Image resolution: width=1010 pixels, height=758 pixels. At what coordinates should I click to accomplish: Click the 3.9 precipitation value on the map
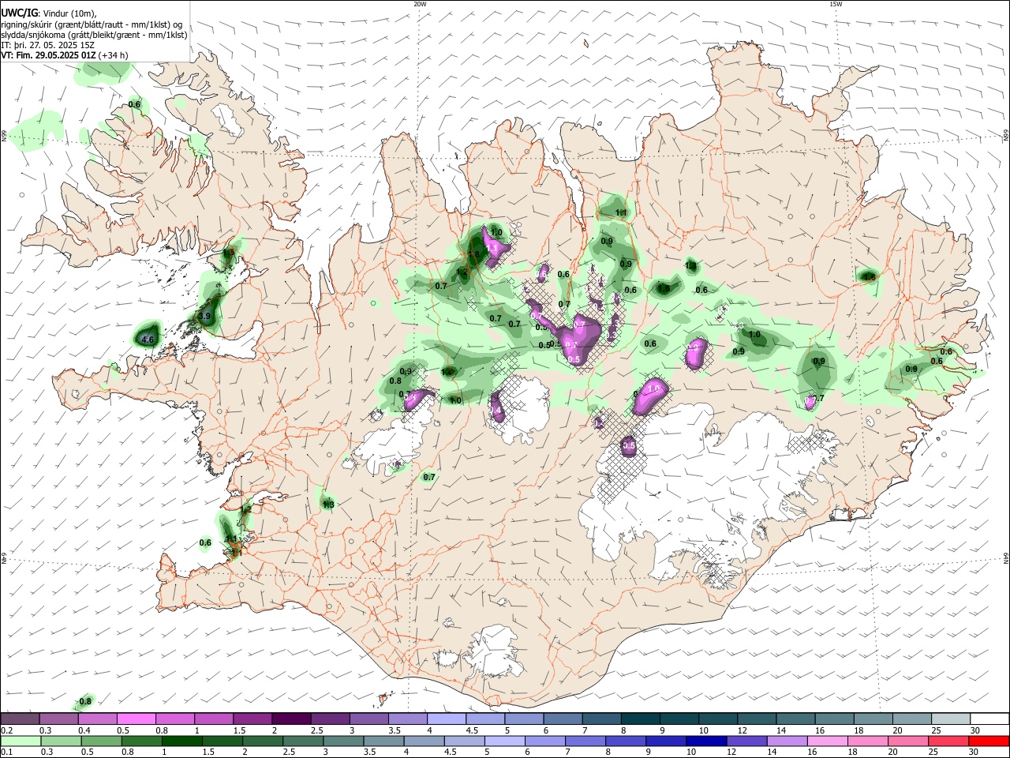pyautogui.click(x=204, y=316)
